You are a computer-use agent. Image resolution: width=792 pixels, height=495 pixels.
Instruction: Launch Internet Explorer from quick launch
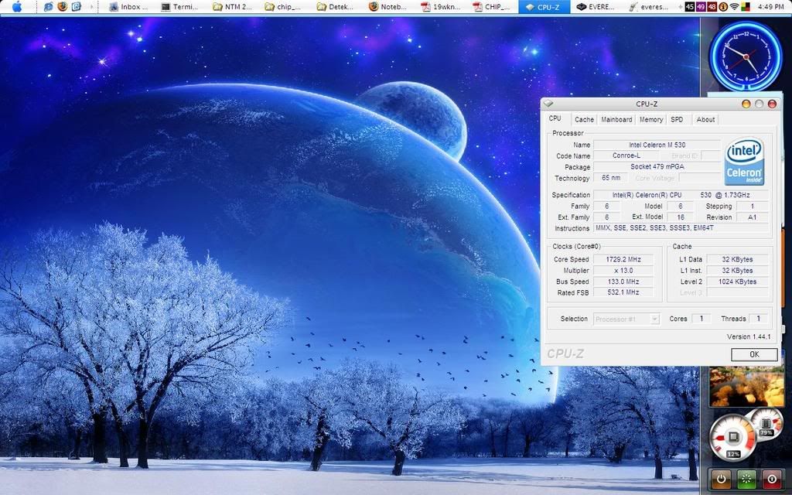click(x=49, y=7)
